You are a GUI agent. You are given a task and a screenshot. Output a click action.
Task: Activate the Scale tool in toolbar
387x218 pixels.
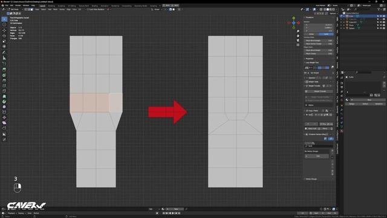coord(4,41)
